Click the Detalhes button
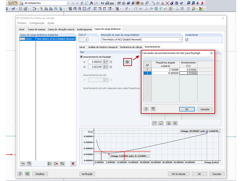Screen dimensions: 242x181 pos(40,174)
